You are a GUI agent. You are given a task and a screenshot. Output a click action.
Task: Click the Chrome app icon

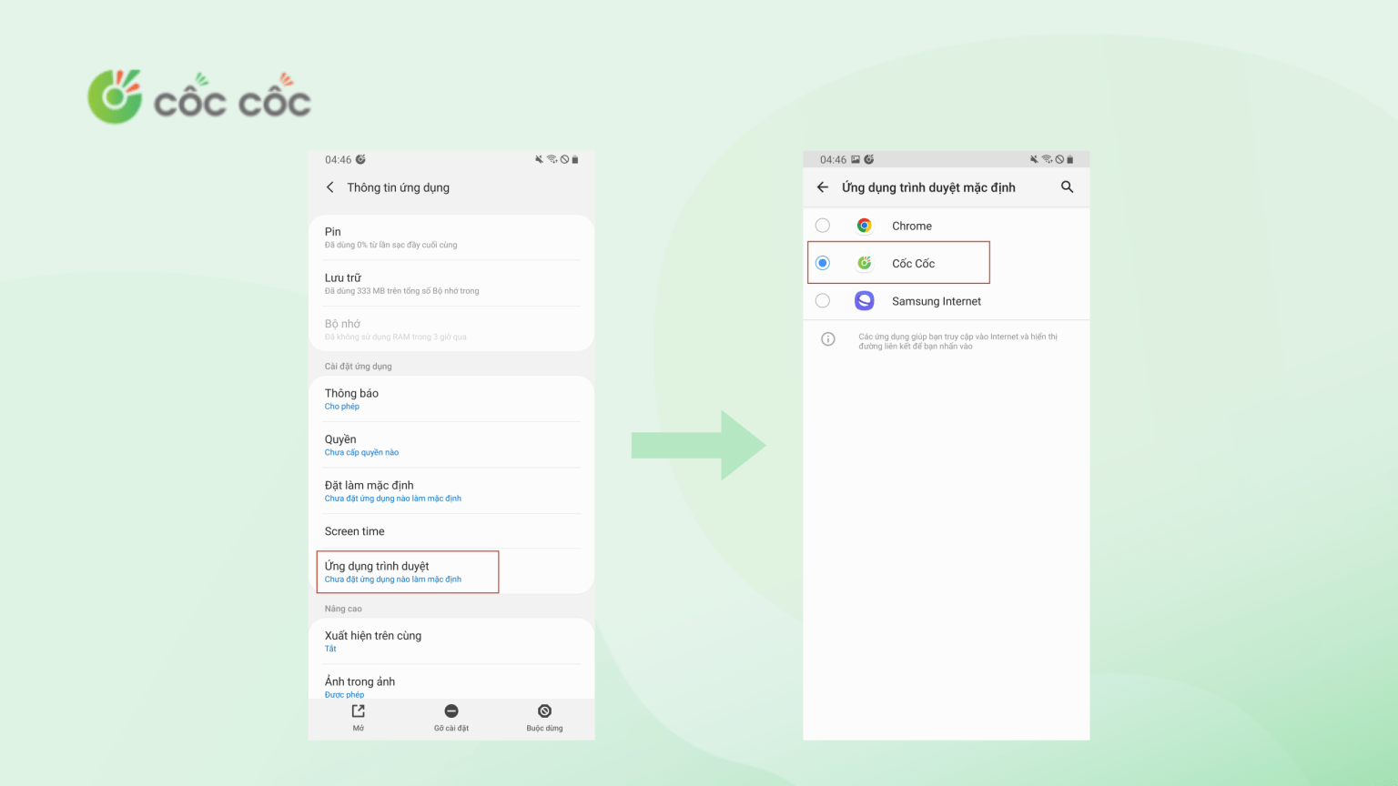[865, 226]
